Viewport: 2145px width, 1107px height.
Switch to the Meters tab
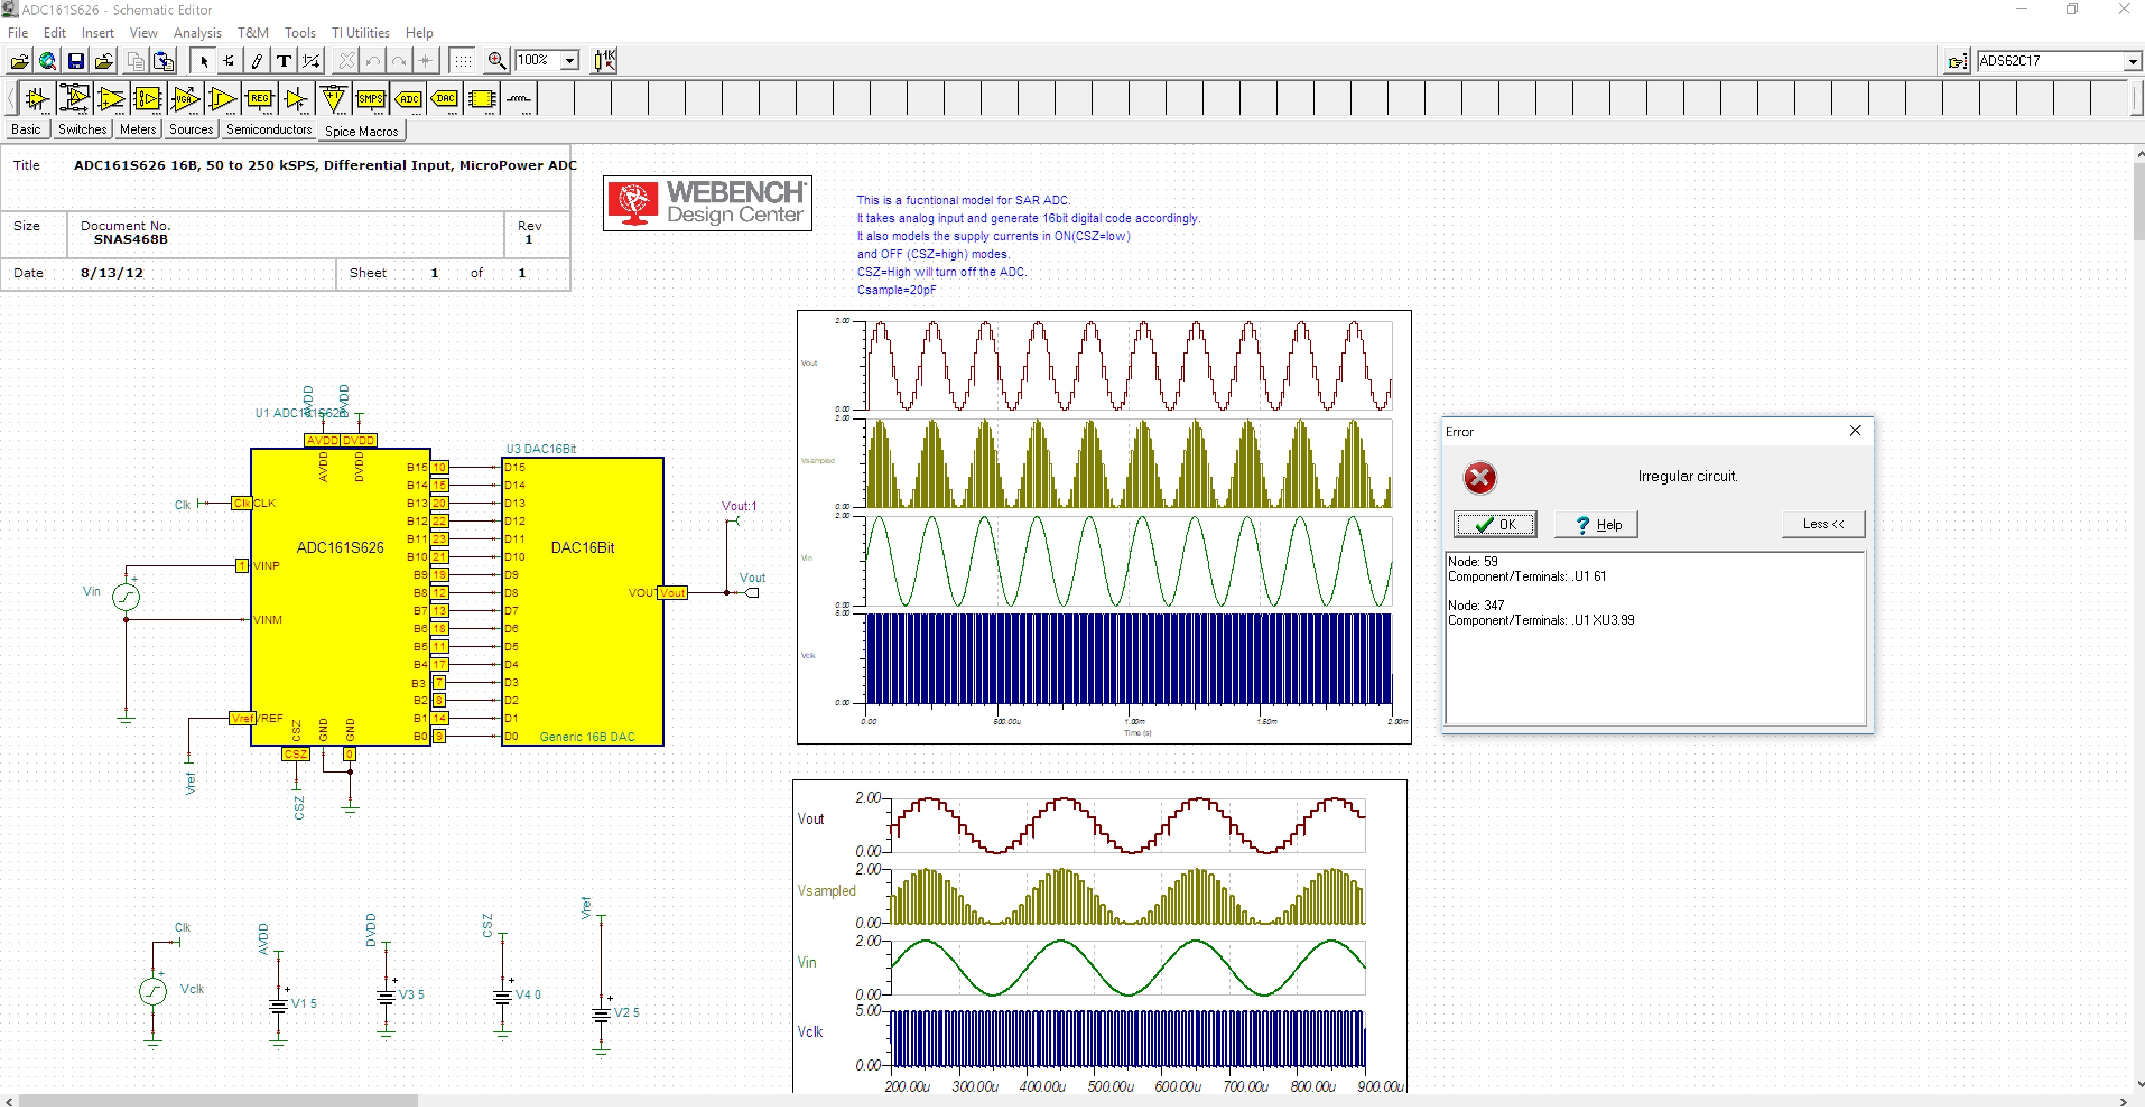tap(137, 129)
